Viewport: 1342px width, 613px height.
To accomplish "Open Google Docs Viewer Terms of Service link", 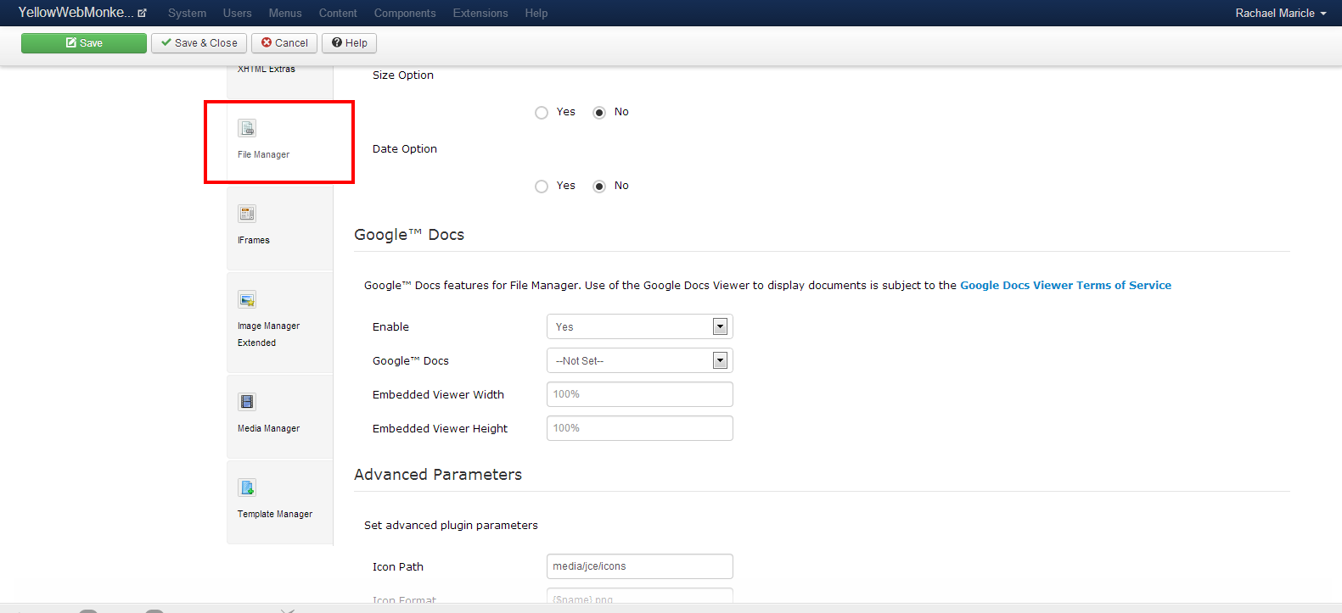I will 1065,285.
